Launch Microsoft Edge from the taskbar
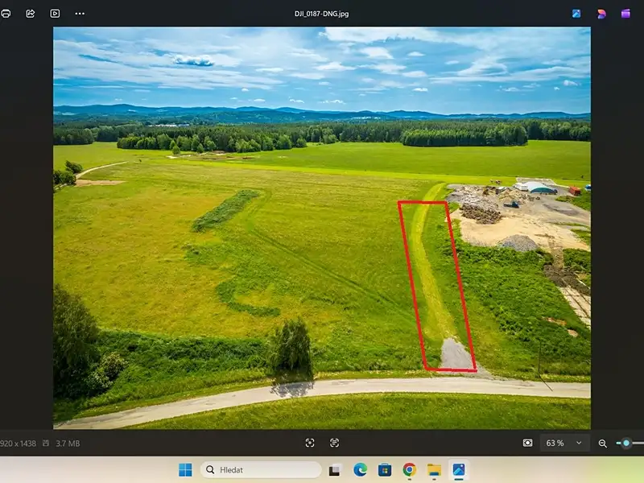This screenshot has height=483, width=644. pyautogui.click(x=360, y=469)
